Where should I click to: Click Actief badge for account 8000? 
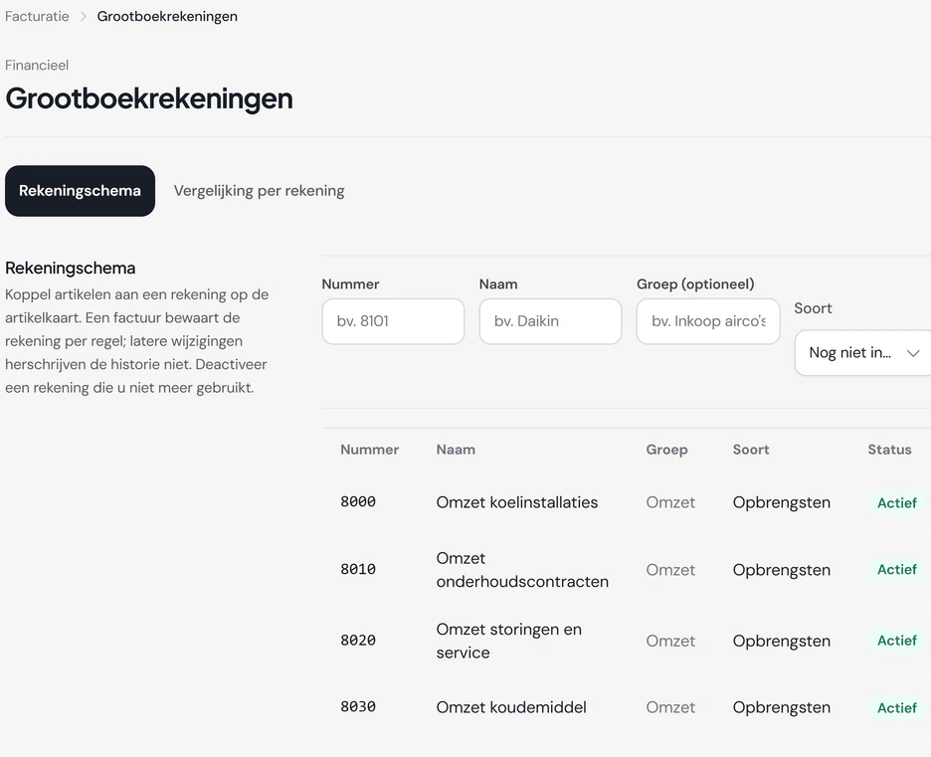click(896, 503)
